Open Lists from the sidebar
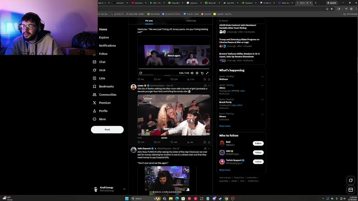This screenshot has width=358, height=201. click(x=102, y=78)
